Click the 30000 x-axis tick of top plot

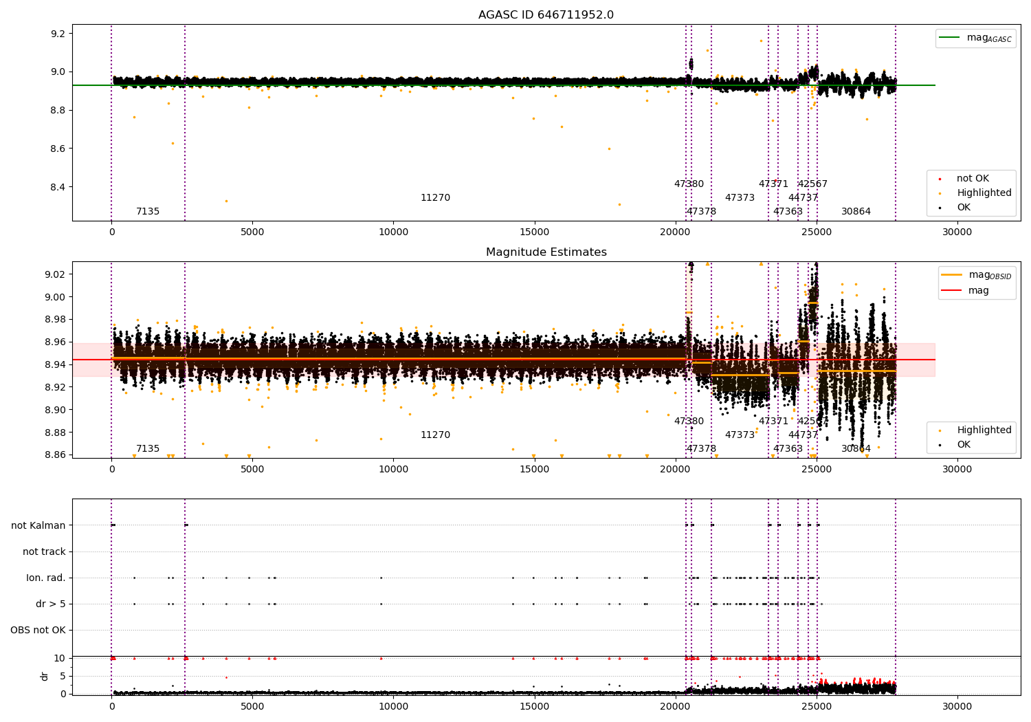point(957,232)
